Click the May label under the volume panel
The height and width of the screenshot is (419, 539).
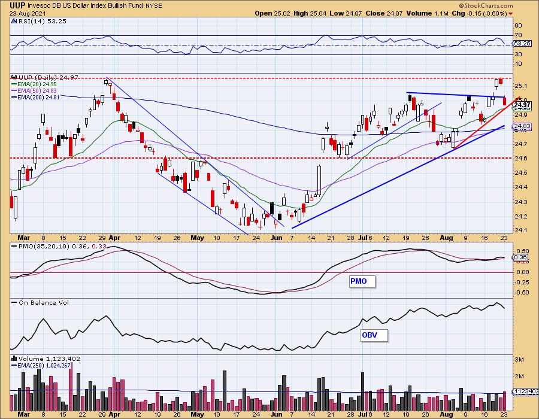[x=197, y=414]
